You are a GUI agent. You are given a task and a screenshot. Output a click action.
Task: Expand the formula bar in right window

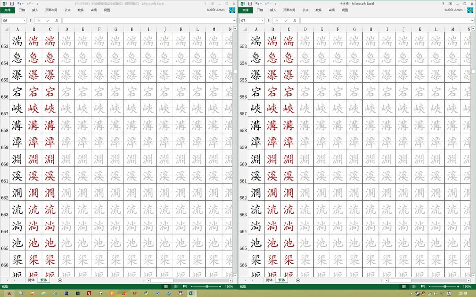[x=472, y=21]
